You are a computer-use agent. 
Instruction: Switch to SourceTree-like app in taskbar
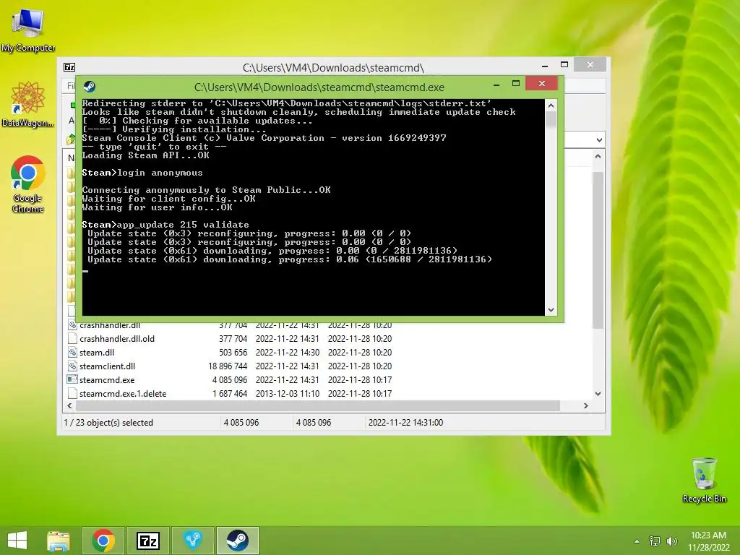click(x=193, y=541)
